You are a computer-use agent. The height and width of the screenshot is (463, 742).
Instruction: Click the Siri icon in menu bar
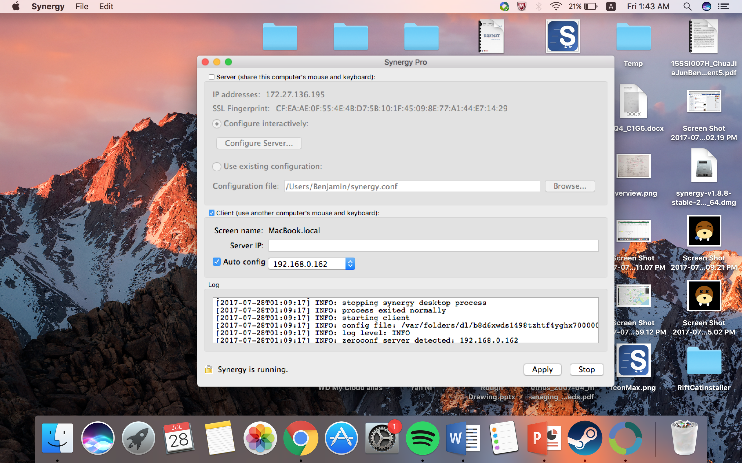point(706,6)
